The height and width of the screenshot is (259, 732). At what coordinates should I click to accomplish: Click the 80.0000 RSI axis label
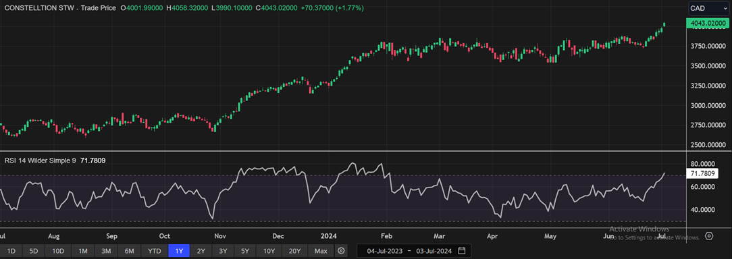pos(702,165)
